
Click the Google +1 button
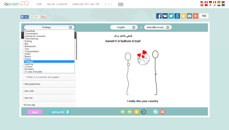point(37,17)
